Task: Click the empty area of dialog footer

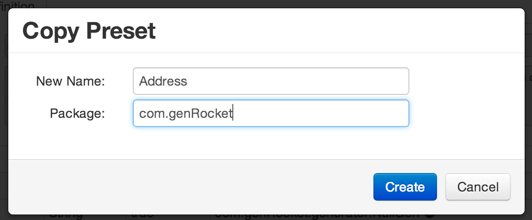Action: [x=190, y=187]
